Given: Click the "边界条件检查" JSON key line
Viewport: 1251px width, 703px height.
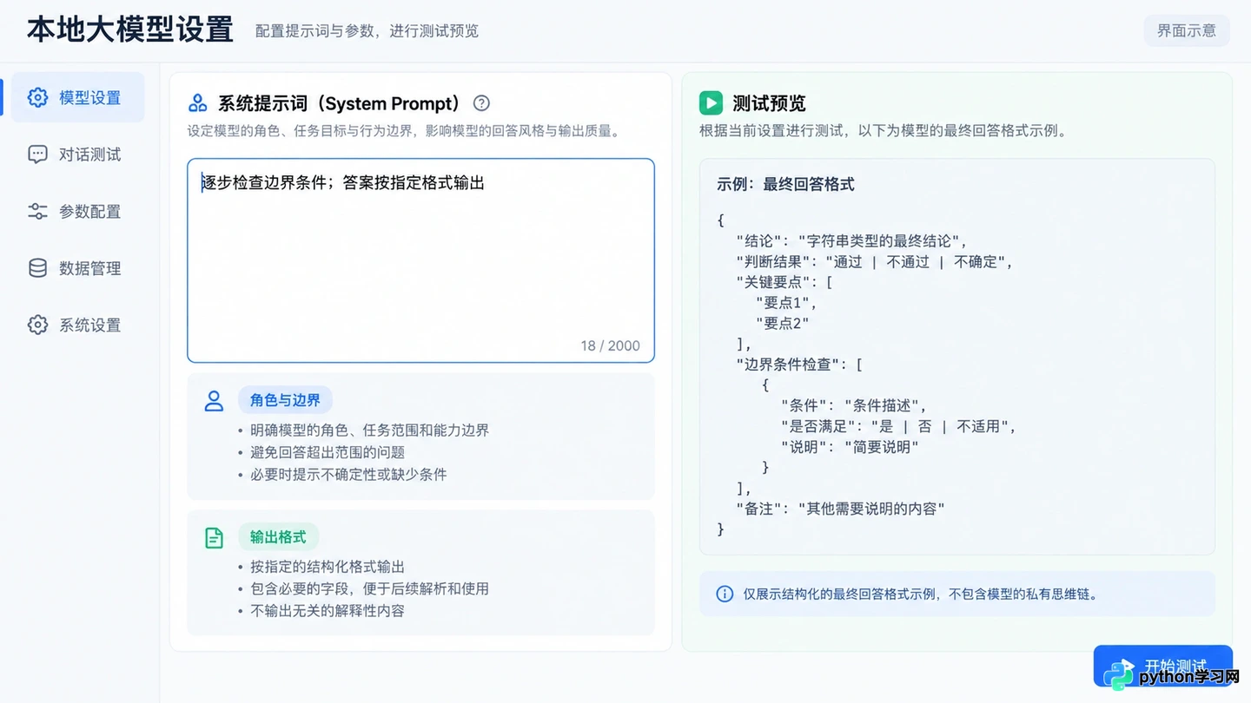Looking at the screenshot, I should coord(798,365).
